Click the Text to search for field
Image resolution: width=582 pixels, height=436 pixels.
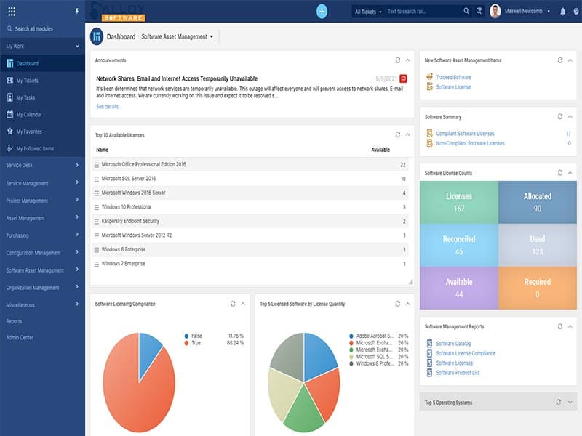click(x=422, y=12)
